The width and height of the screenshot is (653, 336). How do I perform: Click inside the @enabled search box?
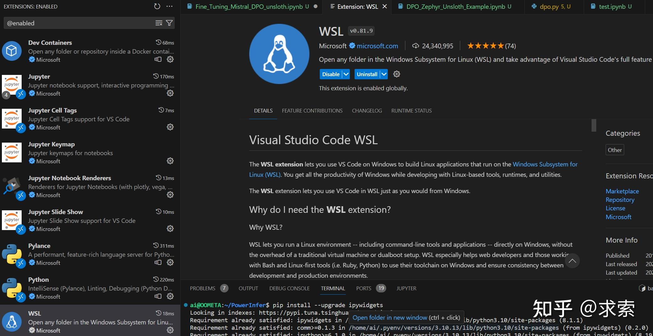[x=78, y=23]
